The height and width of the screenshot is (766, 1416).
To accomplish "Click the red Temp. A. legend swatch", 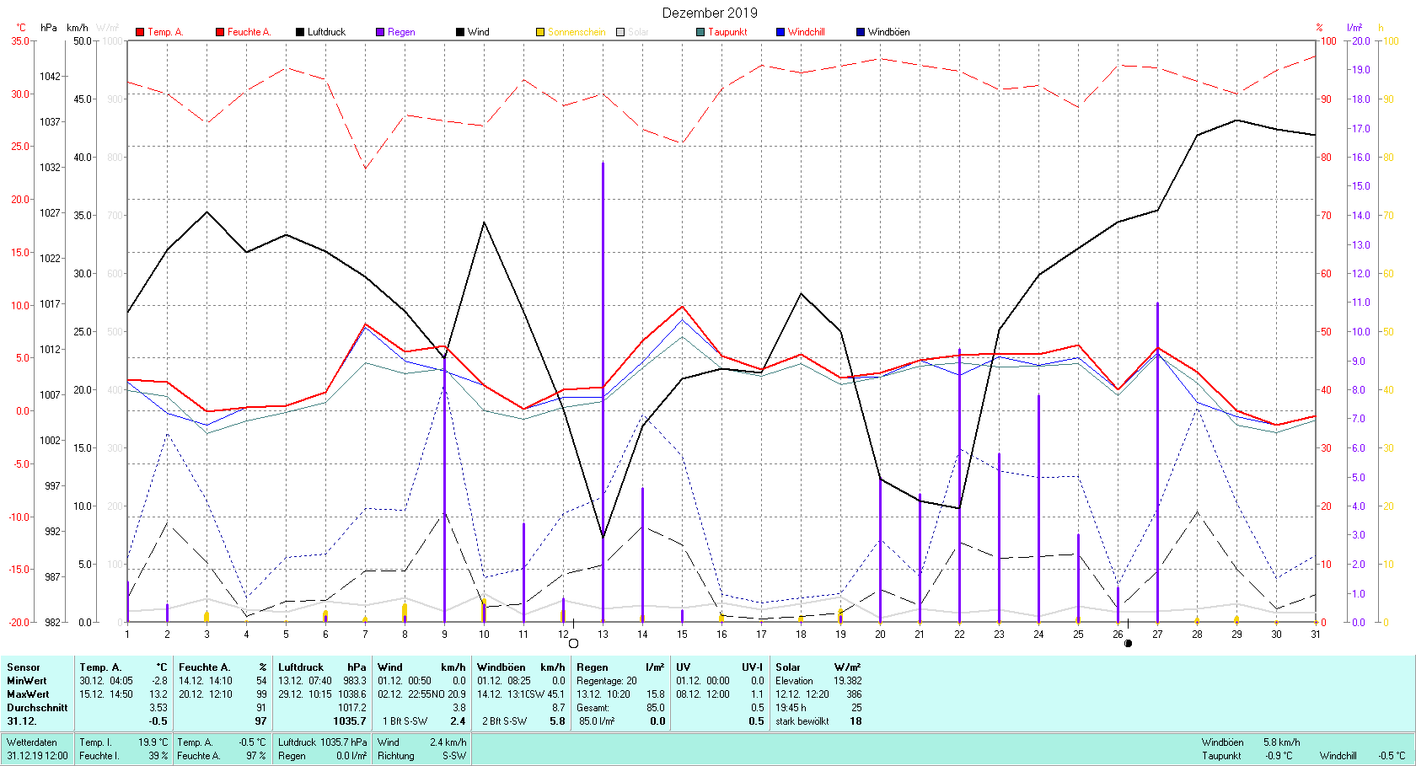I will (x=140, y=32).
